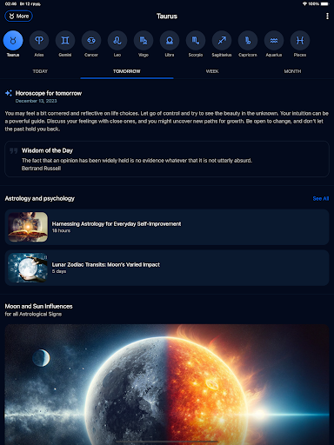Tap the moon-in-hands article thumbnail
The height and width of the screenshot is (445, 334).
[28, 268]
